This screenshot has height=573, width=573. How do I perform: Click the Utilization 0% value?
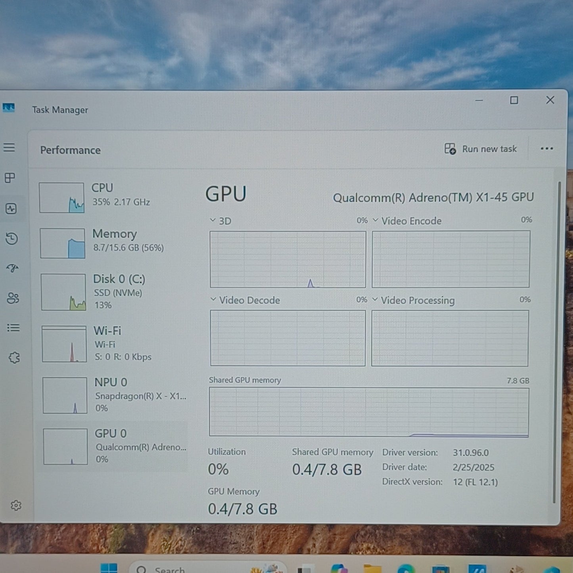218,470
